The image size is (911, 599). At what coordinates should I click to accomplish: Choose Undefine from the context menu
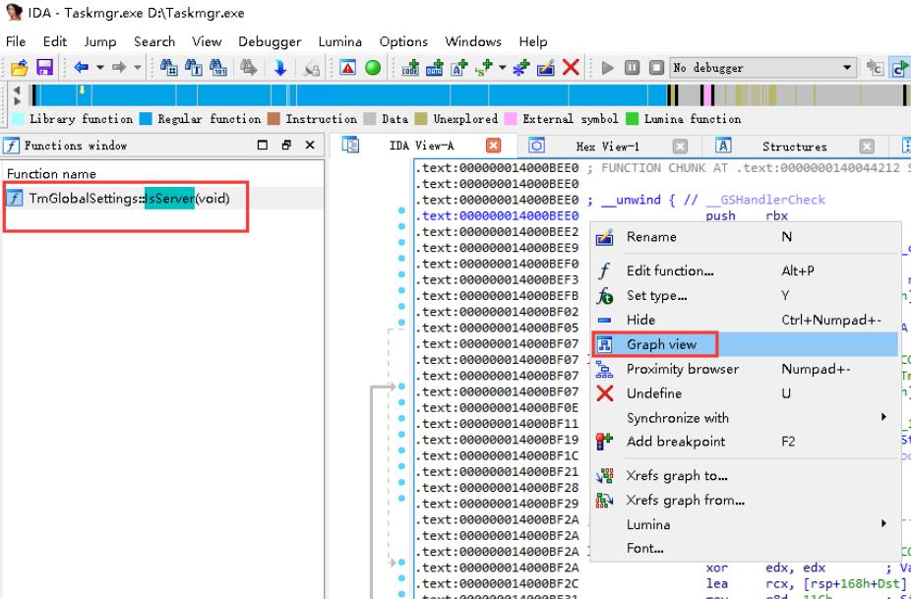746,393
